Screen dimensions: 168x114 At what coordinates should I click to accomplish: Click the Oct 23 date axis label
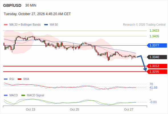[30, 109]
